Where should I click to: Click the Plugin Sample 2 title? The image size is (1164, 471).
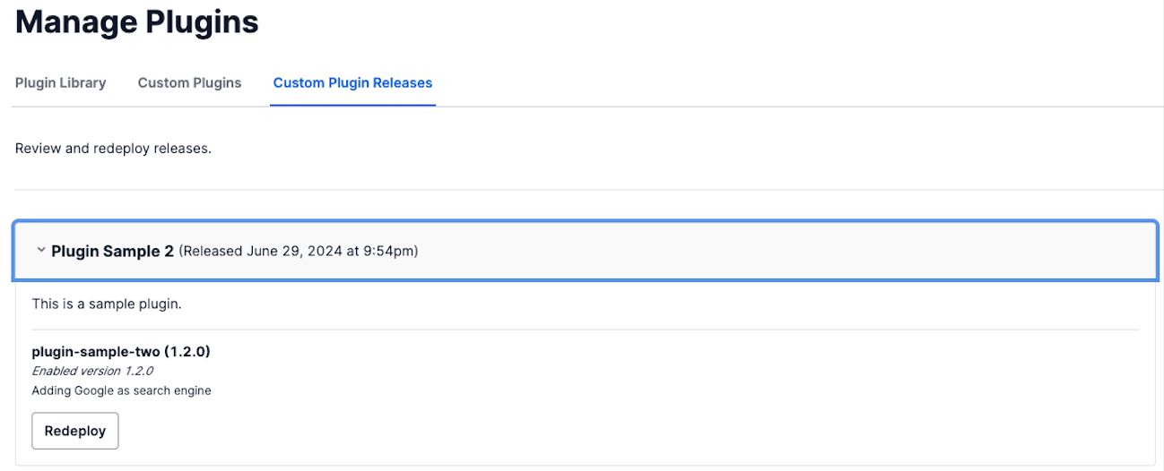112,251
